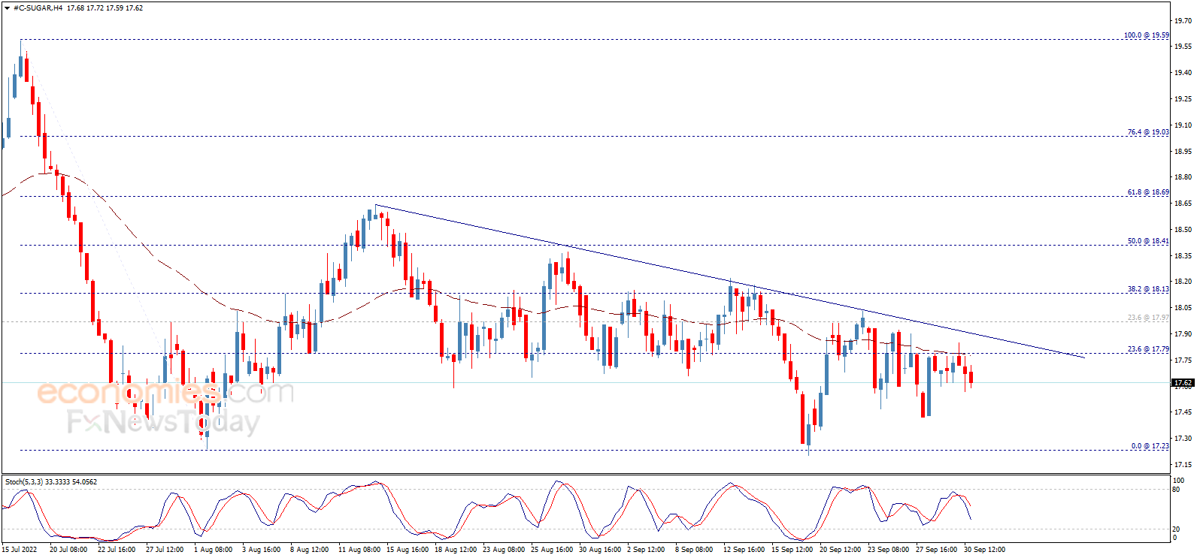Click time axis label 15 Aug 16:00
The image size is (1200, 558).
408,550
